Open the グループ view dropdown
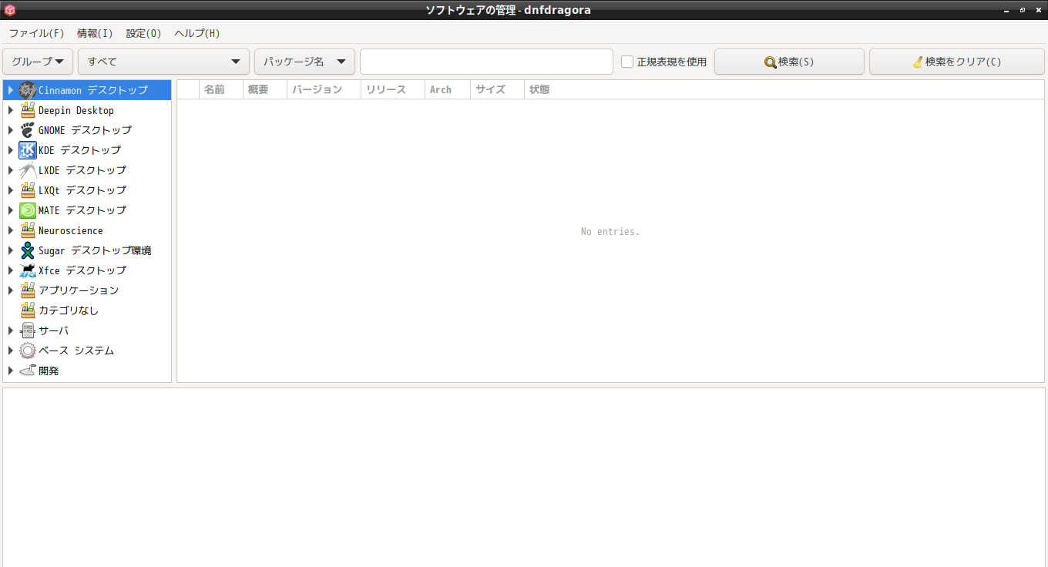The height and width of the screenshot is (567, 1048). (38, 62)
